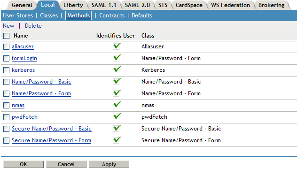Viewport: 297px width, 169px height.
Task: Click the Apply button
Action: pyautogui.click(x=109, y=164)
